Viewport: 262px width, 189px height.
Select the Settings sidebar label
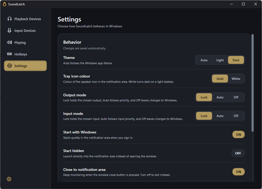(21, 66)
